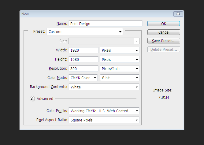Image resolution: width=204 pixels, height=145 pixels.
Task: Click the New dialog title bar
Action: point(92,14)
